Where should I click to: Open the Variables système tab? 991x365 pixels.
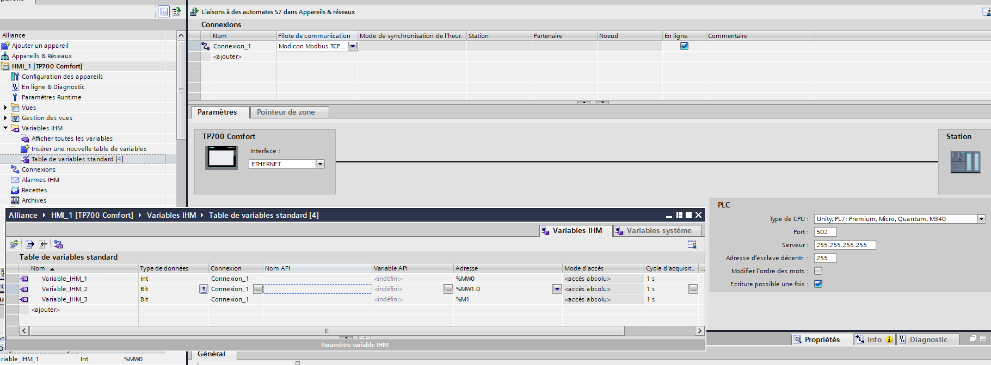point(658,231)
